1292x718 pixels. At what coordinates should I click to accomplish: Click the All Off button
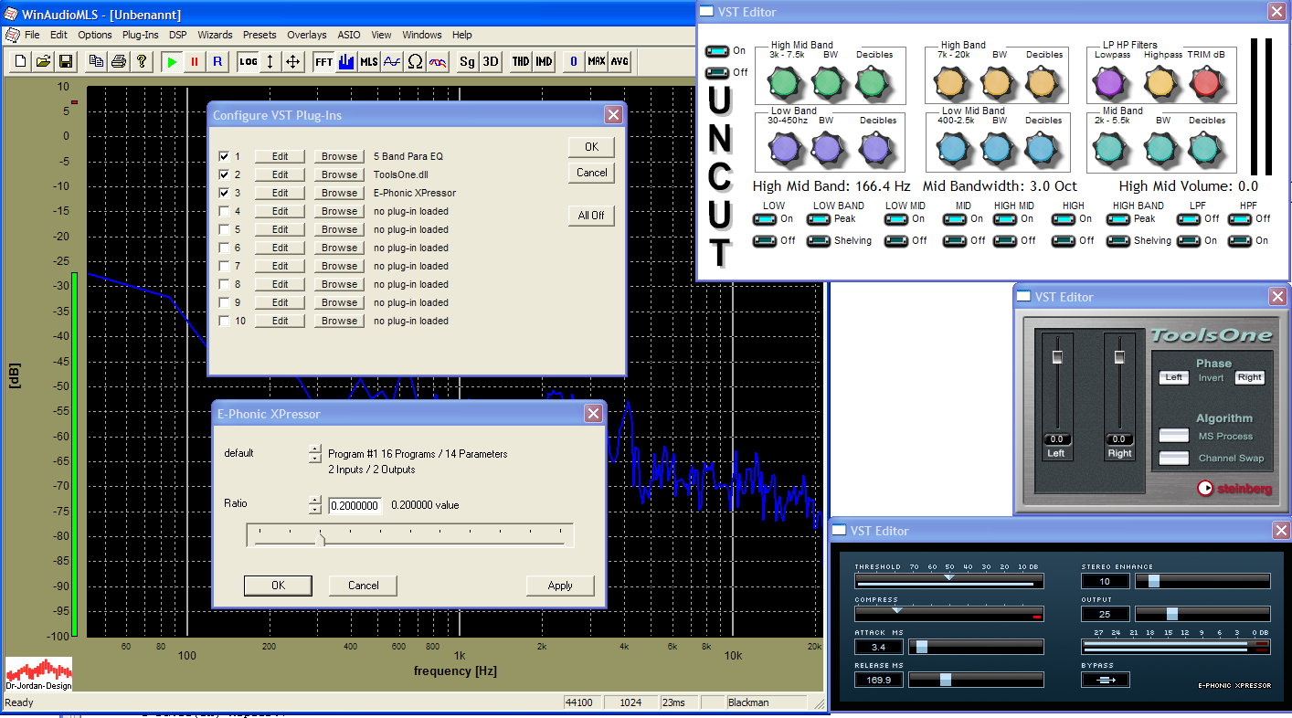tap(591, 216)
